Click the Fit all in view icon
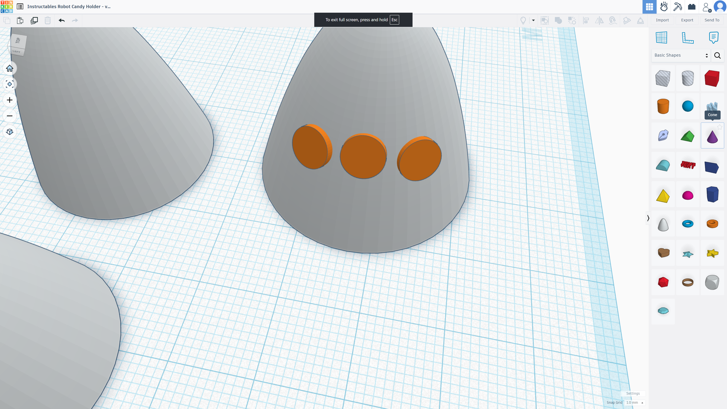Viewport: 727px width, 409px height. coord(10,84)
